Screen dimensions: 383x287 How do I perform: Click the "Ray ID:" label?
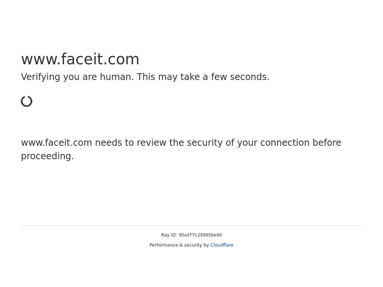[169, 235]
